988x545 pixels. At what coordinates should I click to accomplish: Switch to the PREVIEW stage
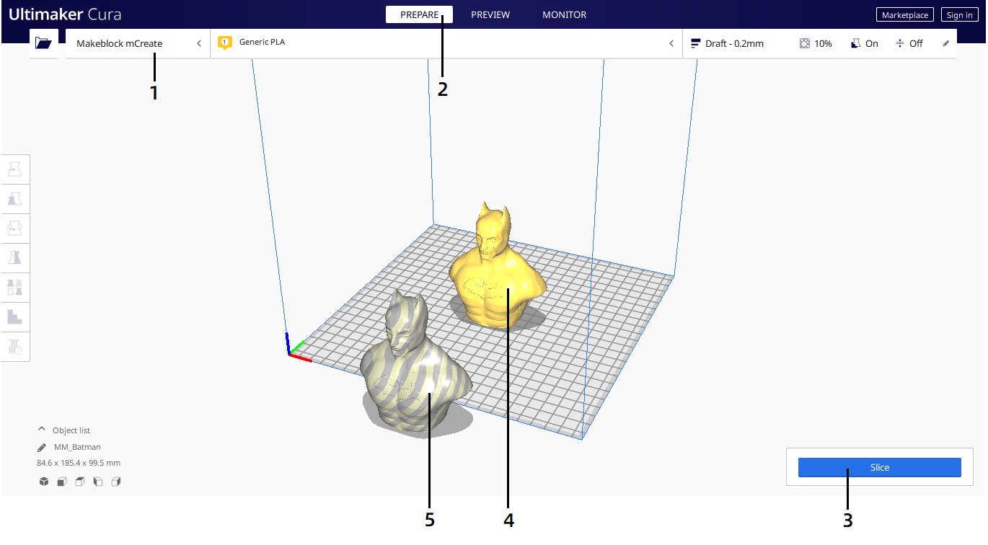coord(490,14)
